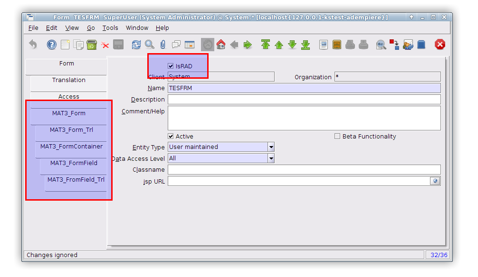Open the Edit menu

51,28
